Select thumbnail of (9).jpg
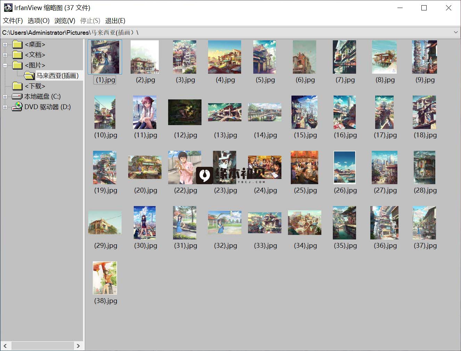The width and height of the screenshot is (461, 351). (425, 57)
